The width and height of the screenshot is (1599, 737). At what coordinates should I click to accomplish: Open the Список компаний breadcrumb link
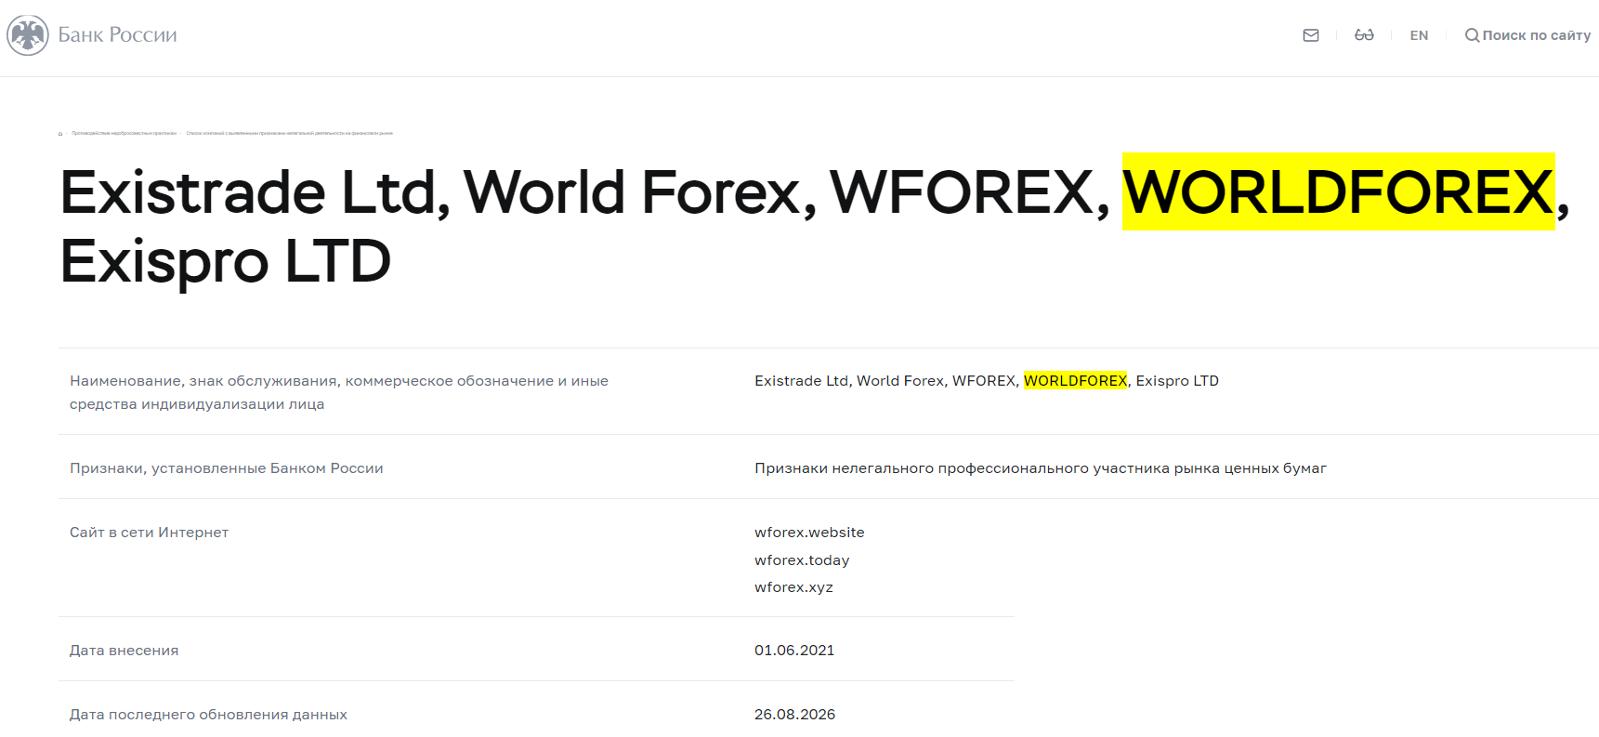290,134
